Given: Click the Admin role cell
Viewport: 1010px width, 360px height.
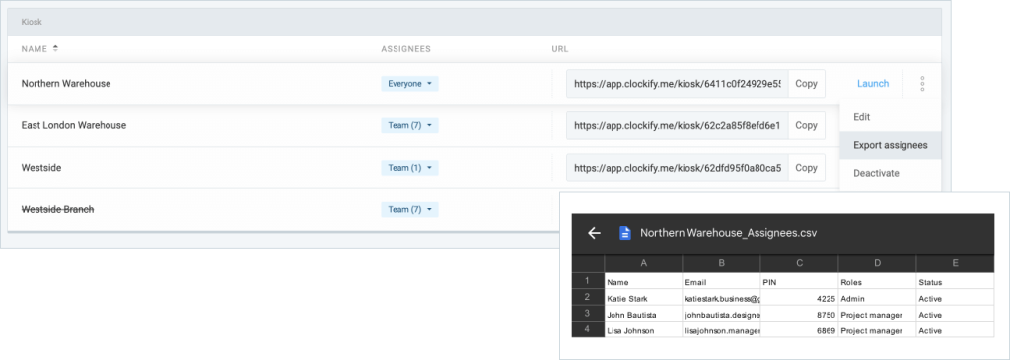Looking at the screenshot, I should pyautogui.click(x=877, y=298).
